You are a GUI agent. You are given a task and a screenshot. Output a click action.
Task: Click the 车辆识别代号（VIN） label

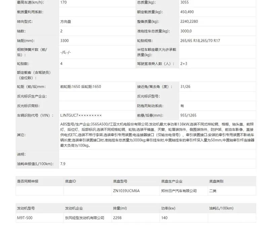click(x=35, y=115)
